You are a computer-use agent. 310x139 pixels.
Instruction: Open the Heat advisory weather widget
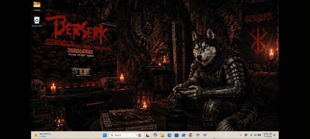point(42,135)
